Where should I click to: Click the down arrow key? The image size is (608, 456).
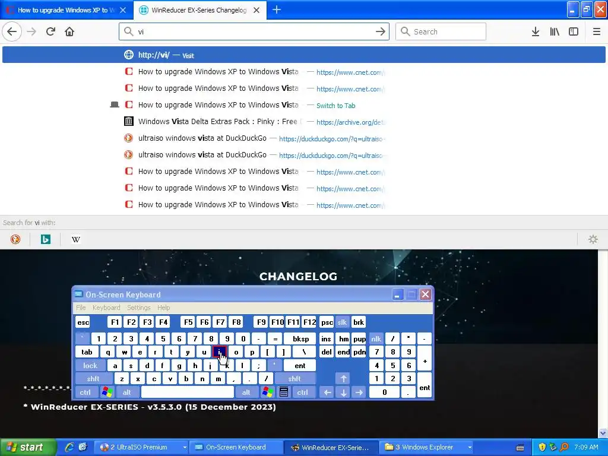tap(343, 392)
